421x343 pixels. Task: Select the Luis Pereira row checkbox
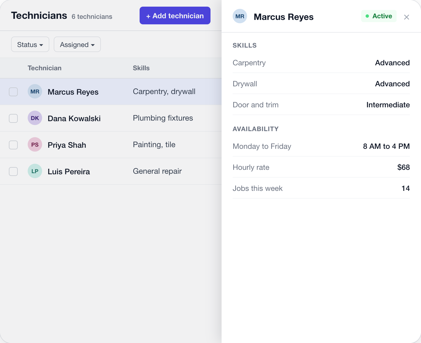point(13,171)
